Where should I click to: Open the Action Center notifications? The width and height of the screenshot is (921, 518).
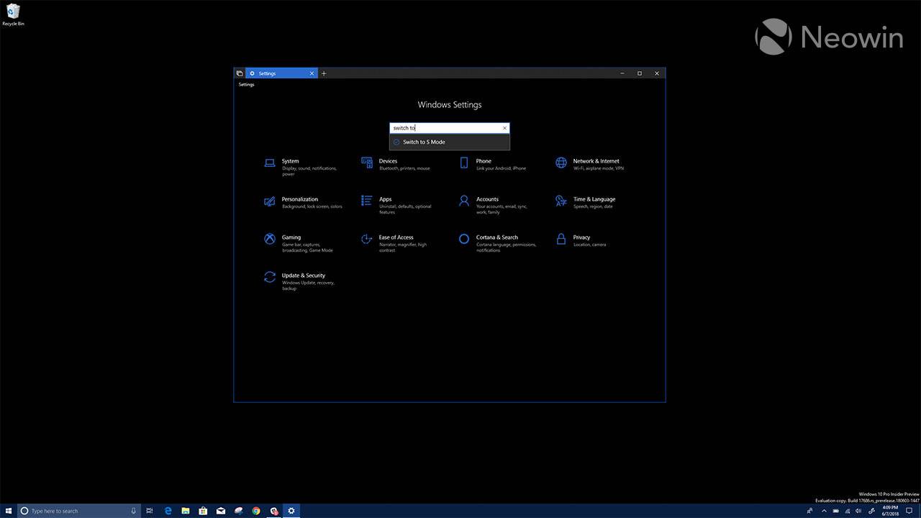coord(910,511)
